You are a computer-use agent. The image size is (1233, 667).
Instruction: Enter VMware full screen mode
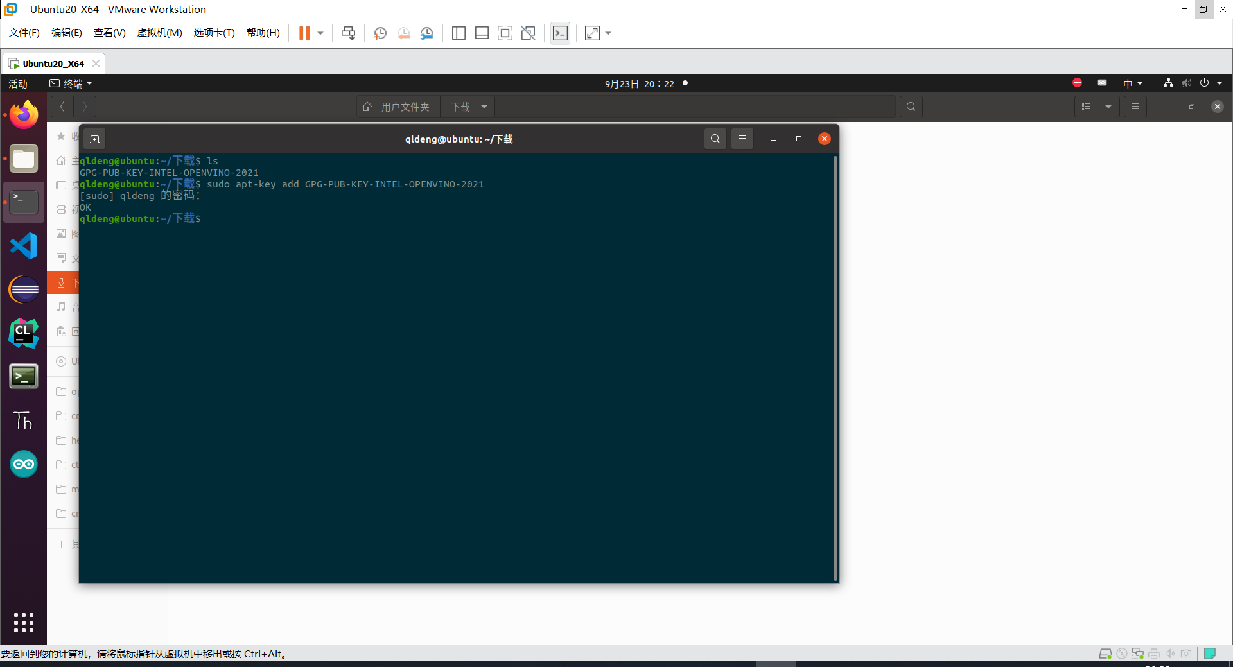tap(505, 33)
